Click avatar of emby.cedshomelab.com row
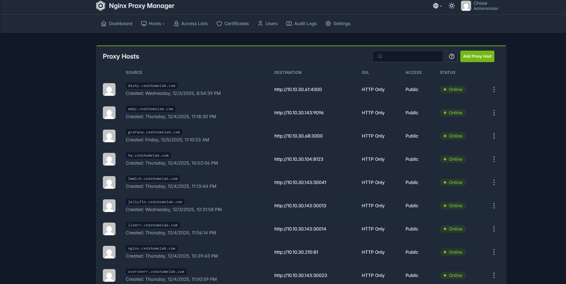The height and width of the screenshot is (284, 566). click(x=109, y=113)
